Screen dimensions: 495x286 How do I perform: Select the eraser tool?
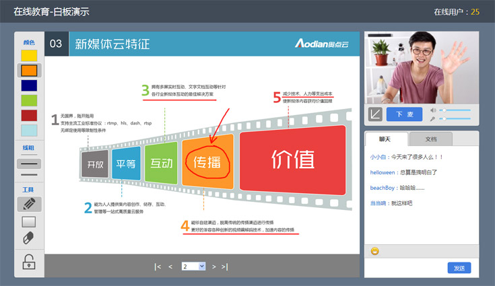coord(28,238)
